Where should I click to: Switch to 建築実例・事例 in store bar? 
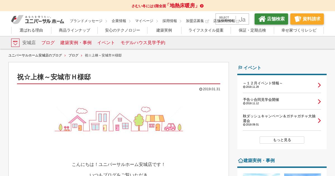tap(76, 43)
